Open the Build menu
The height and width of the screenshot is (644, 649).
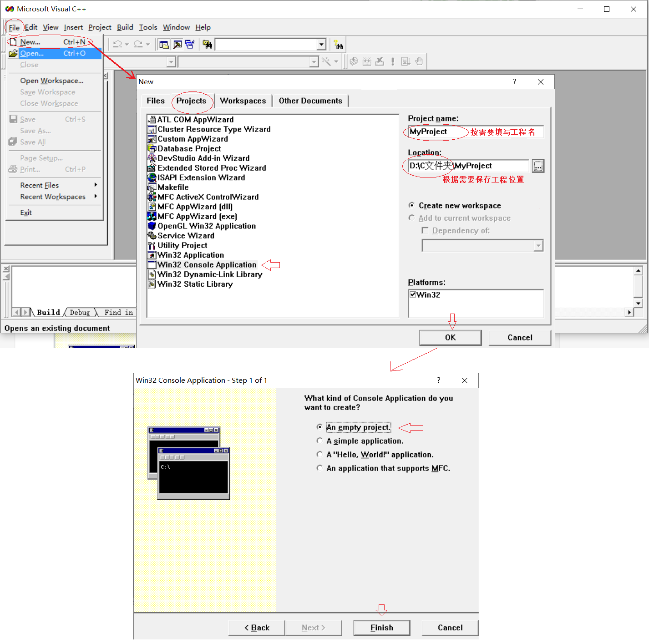point(125,27)
